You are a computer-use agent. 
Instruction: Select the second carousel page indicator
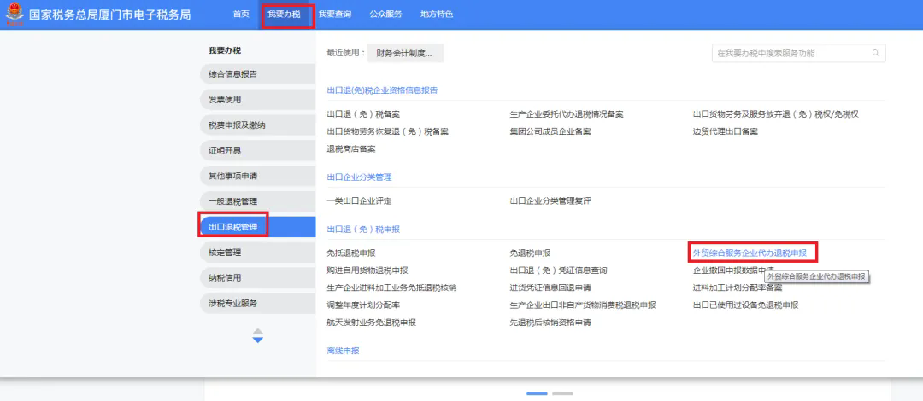pos(562,393)
